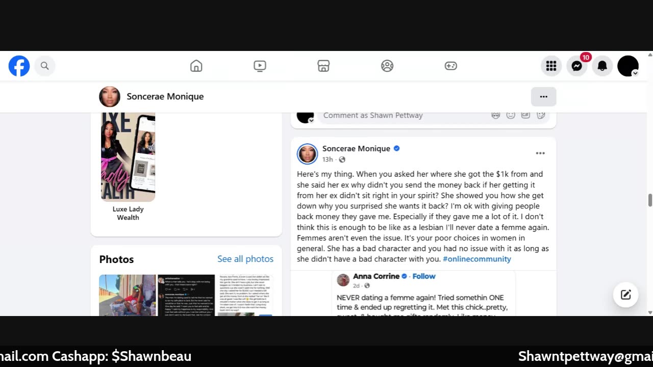Open the Video tab icon
This screenshot has height=367, width=653.
click(260, 66)
